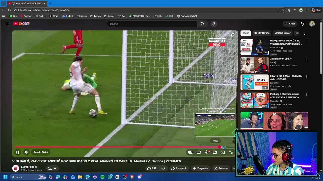Open the video info card icon
323x181 pixels.
tap(233, 35)
